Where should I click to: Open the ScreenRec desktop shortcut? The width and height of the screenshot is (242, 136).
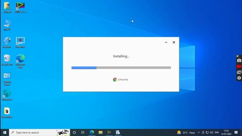pyautogui.click(x=20, y=42)
